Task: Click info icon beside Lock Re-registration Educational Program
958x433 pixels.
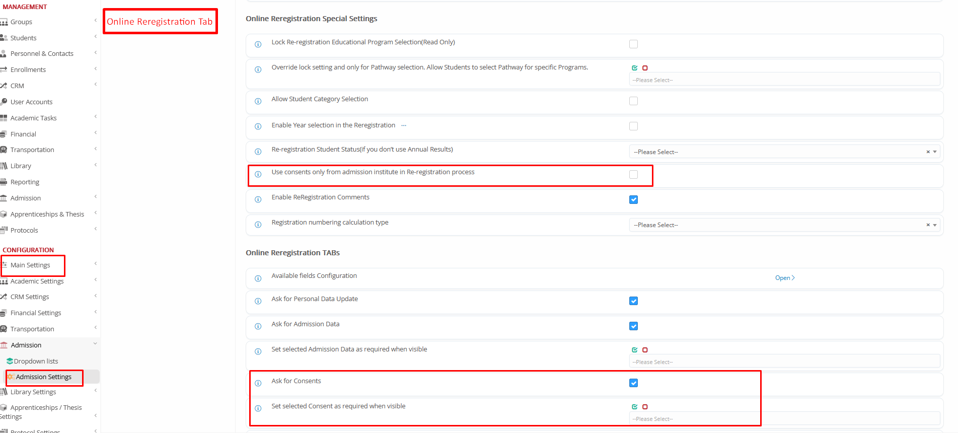Action: [x=258, y=44]
